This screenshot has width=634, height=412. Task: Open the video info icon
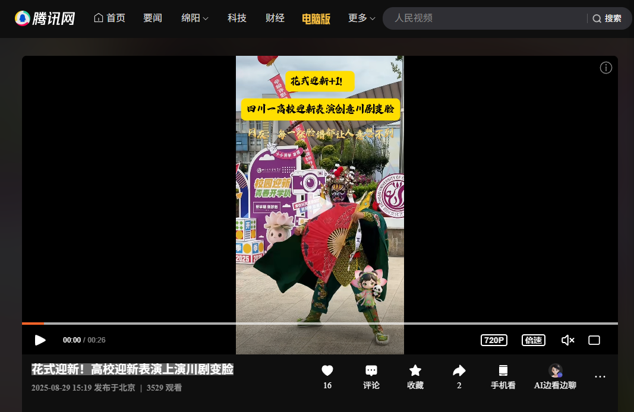click(605, 68)
